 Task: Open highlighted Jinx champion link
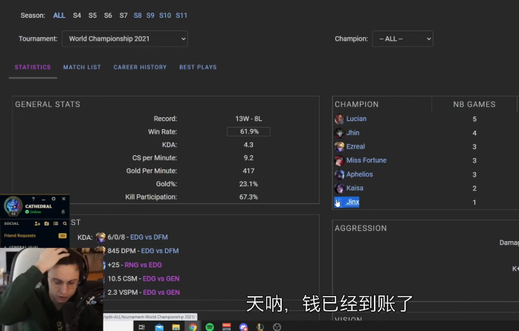point(352,202)
